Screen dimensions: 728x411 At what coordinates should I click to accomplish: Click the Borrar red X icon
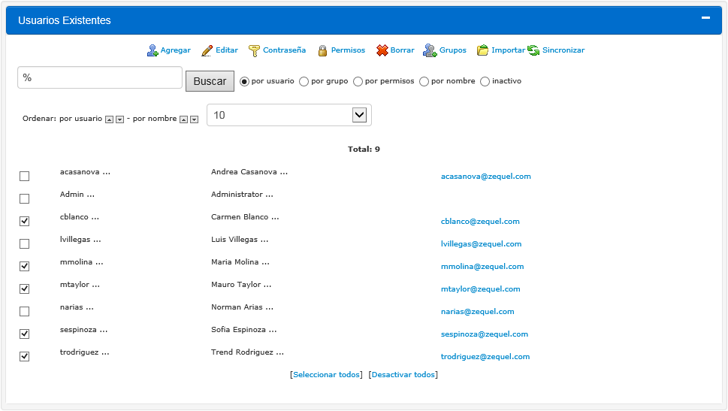(x=382, y=50)
